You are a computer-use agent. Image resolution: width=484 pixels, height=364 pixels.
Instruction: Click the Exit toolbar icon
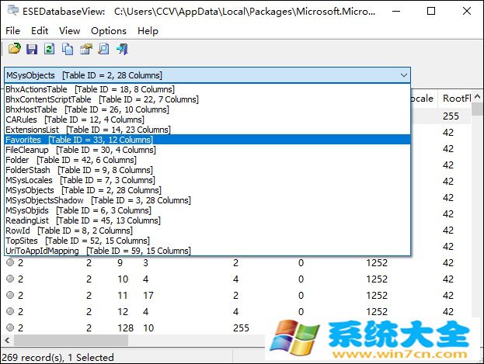(122, 49)
